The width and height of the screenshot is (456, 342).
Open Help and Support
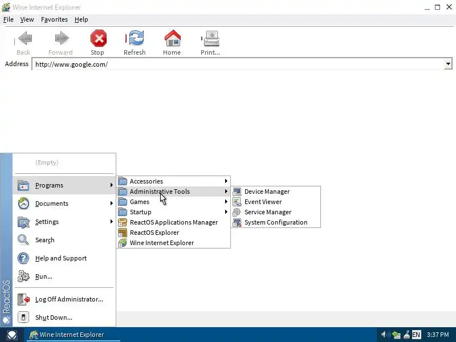(64, 258)
